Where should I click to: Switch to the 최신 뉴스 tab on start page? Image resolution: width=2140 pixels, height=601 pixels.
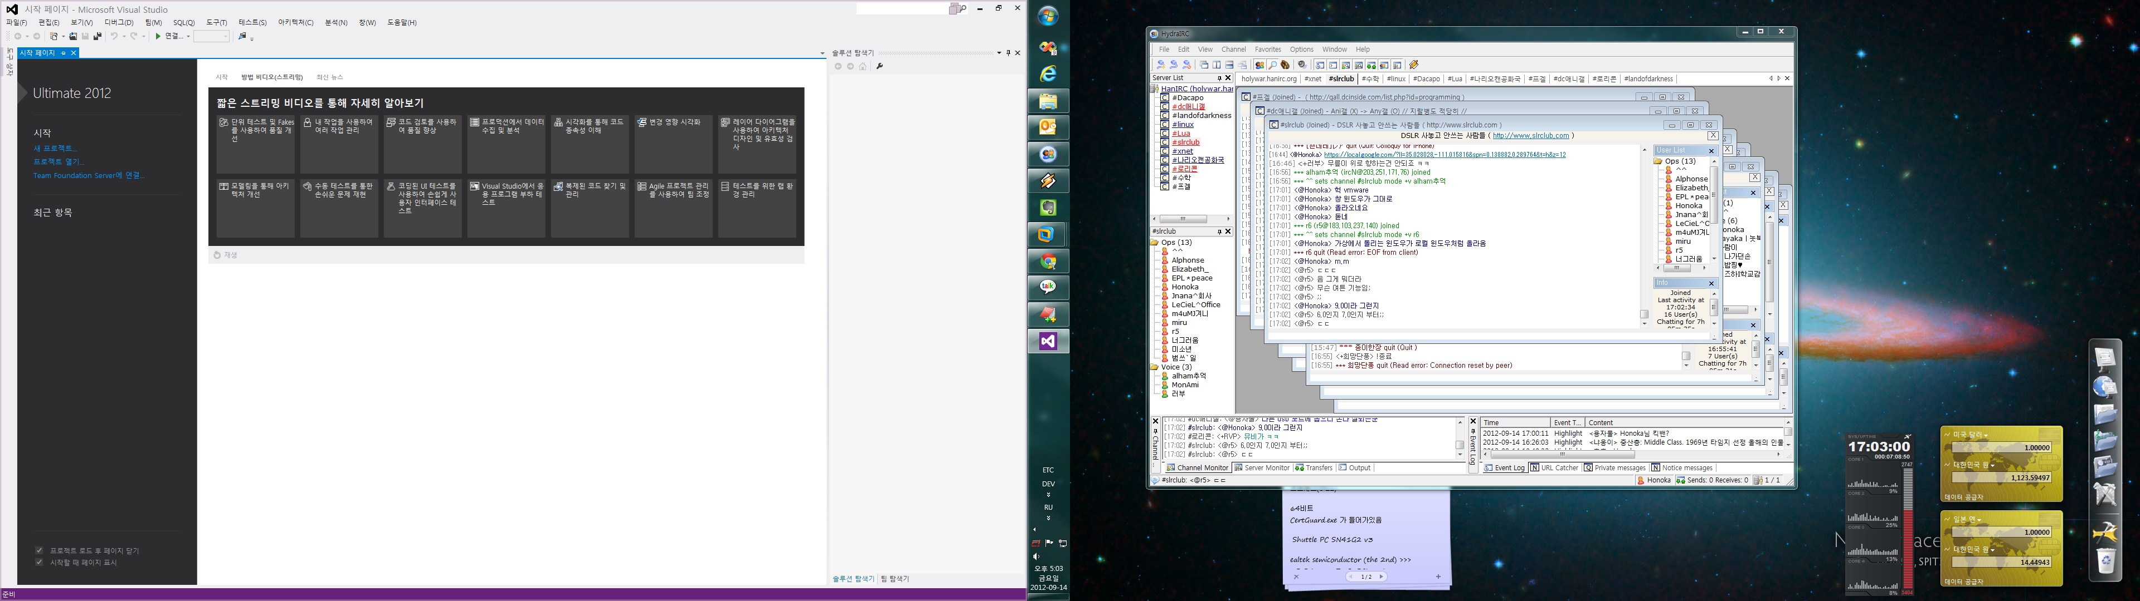[330, 77]
